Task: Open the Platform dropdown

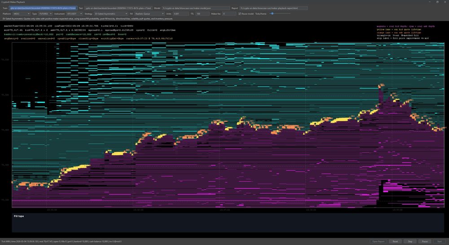Action: point(21,14)
